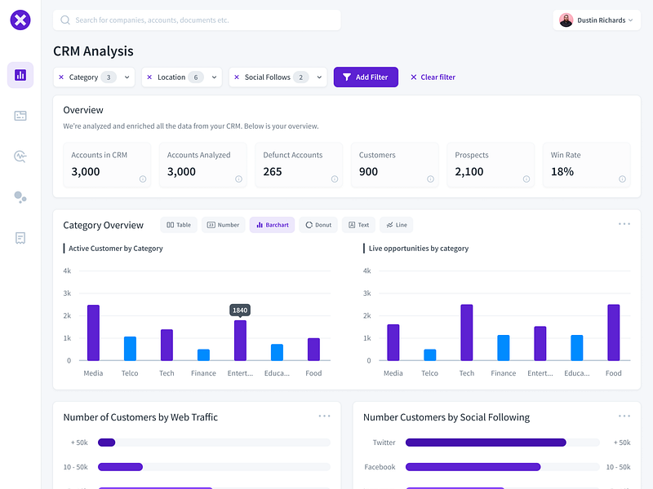
Task: Enable Table view for Category Overview
Action: pyautogui.click(x=178, y=224)
